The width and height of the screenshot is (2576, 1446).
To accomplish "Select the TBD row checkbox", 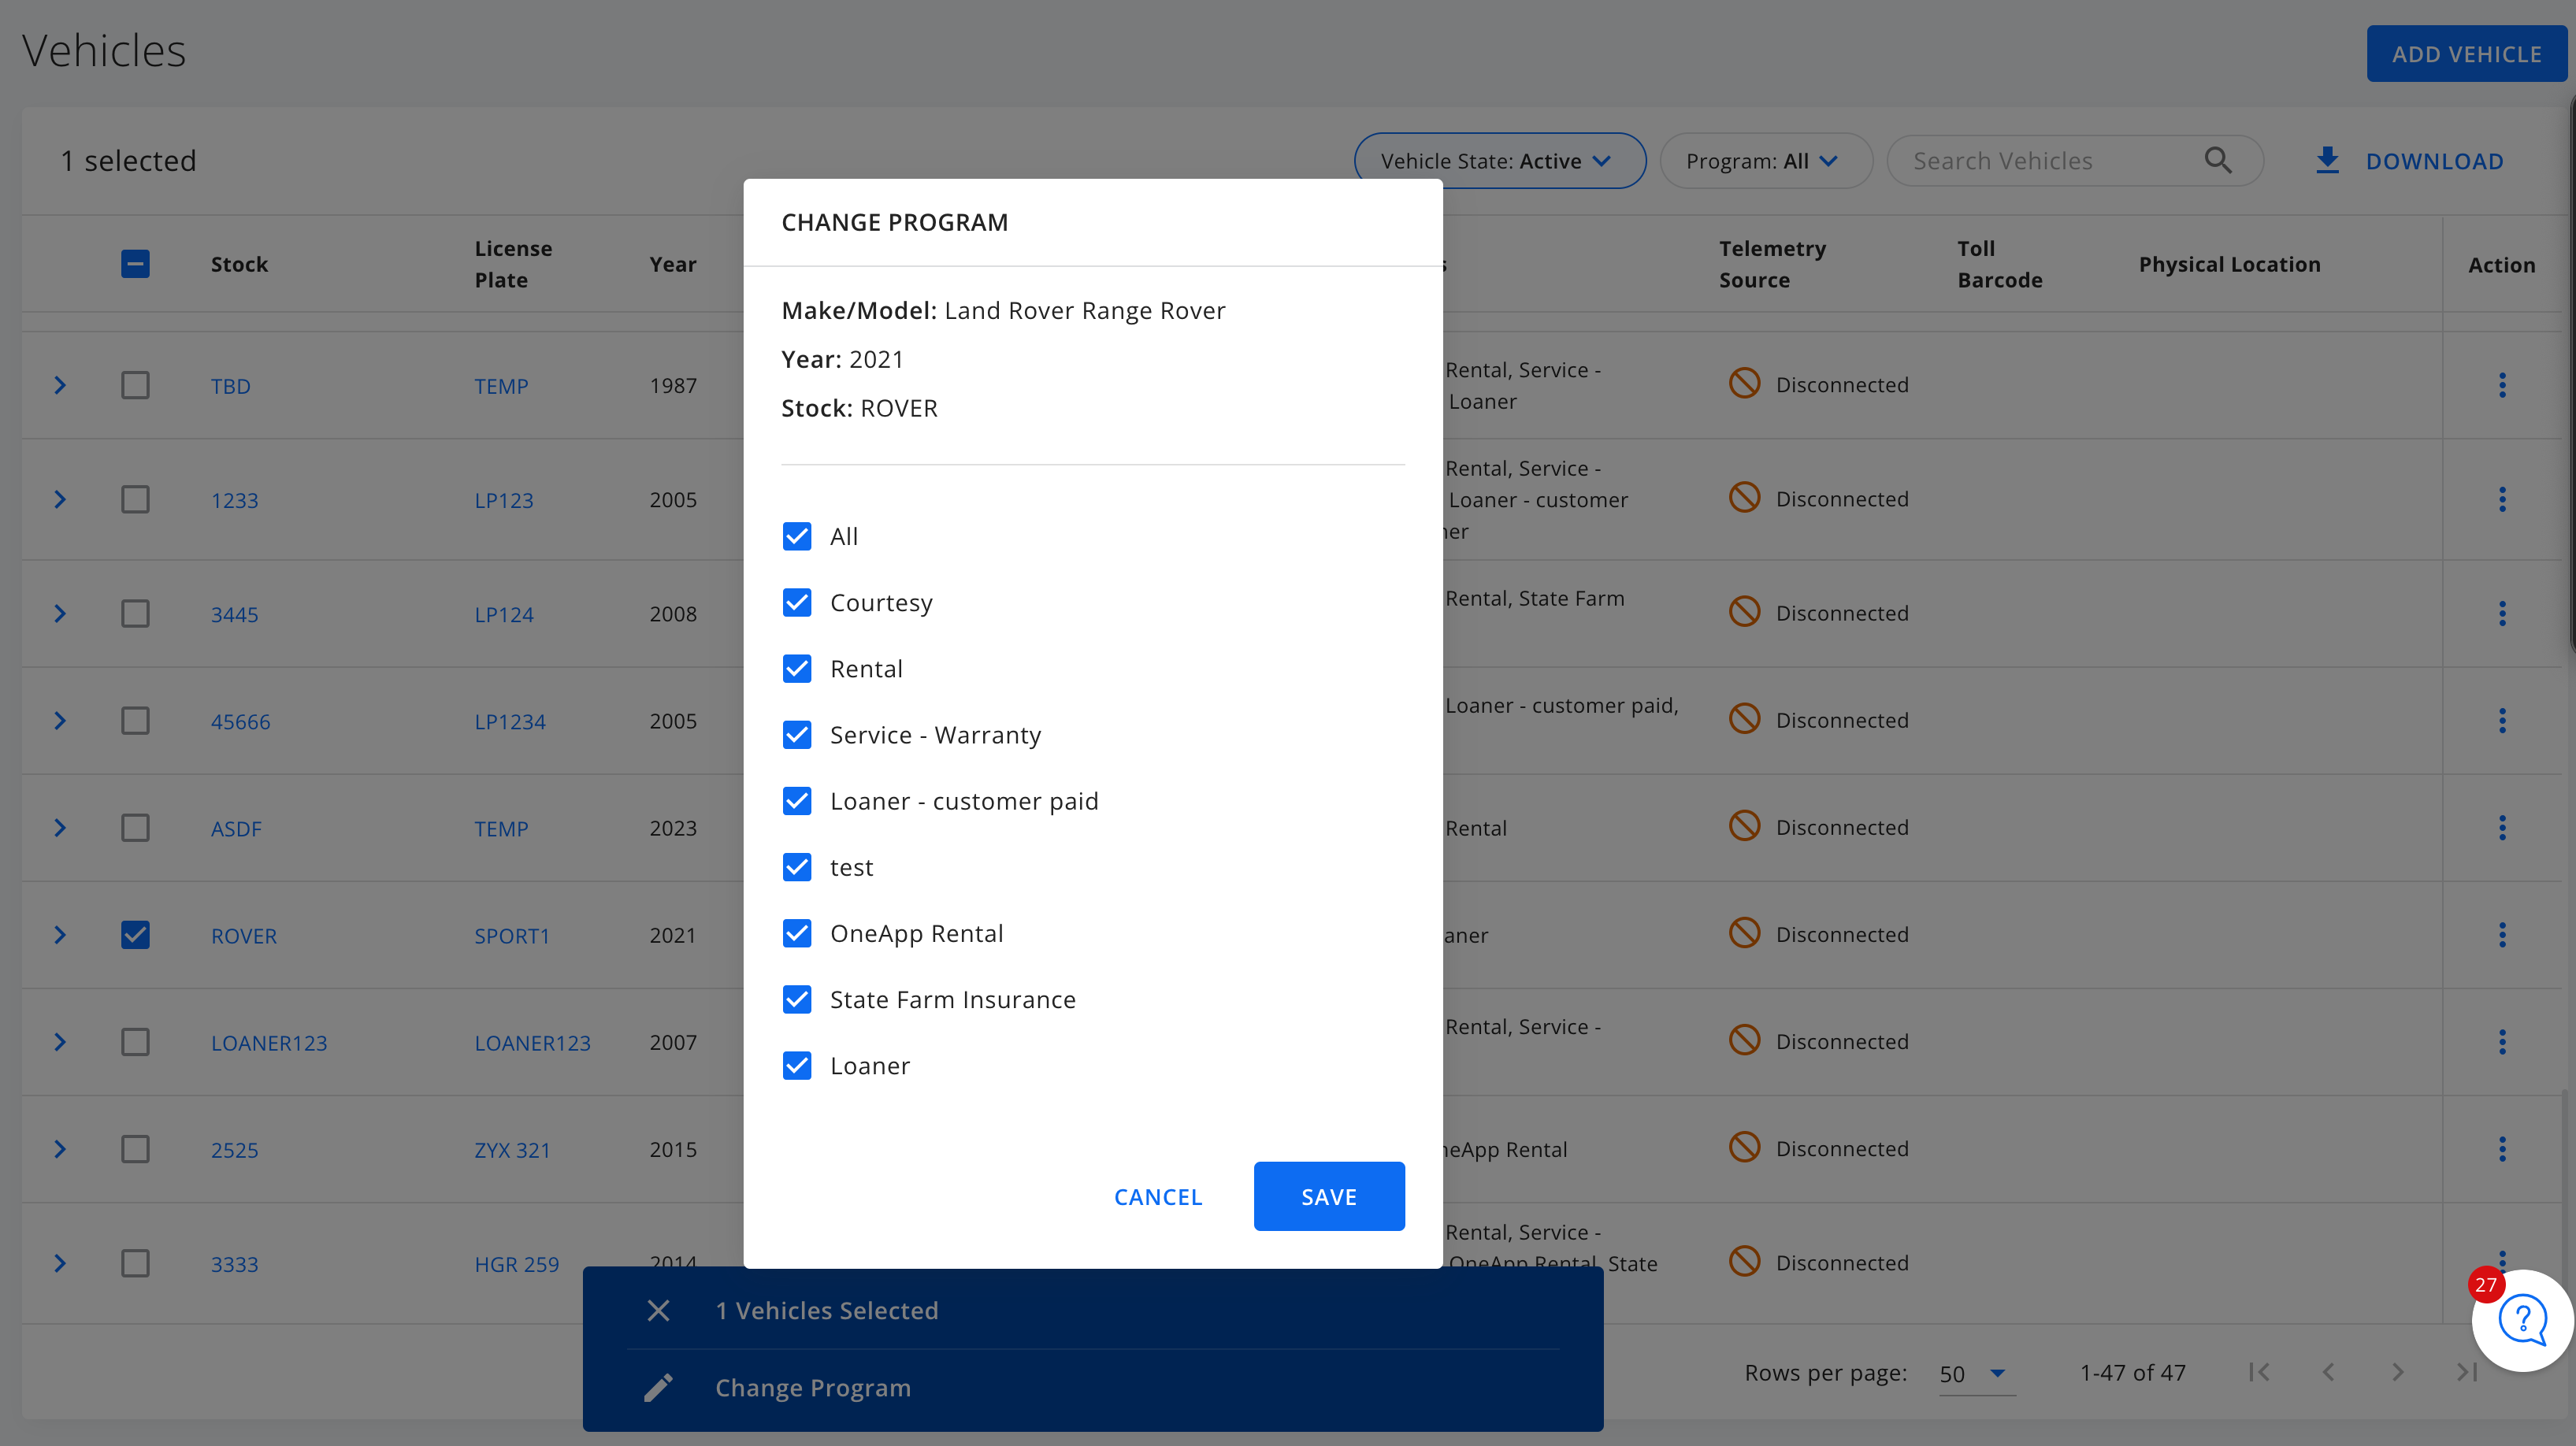I will click(135, 385).
